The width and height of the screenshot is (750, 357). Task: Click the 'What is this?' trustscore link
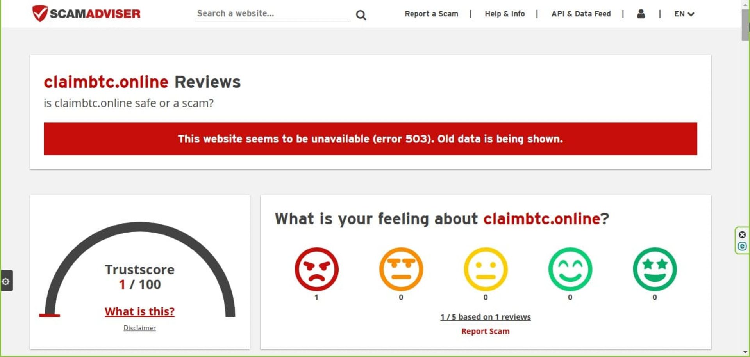[139, 311]
